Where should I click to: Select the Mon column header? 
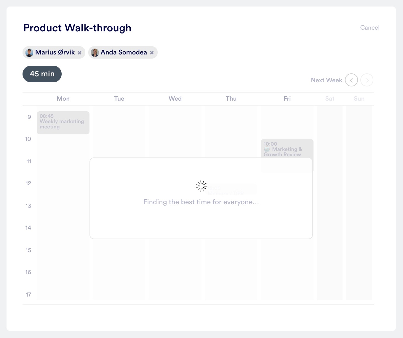63,99
